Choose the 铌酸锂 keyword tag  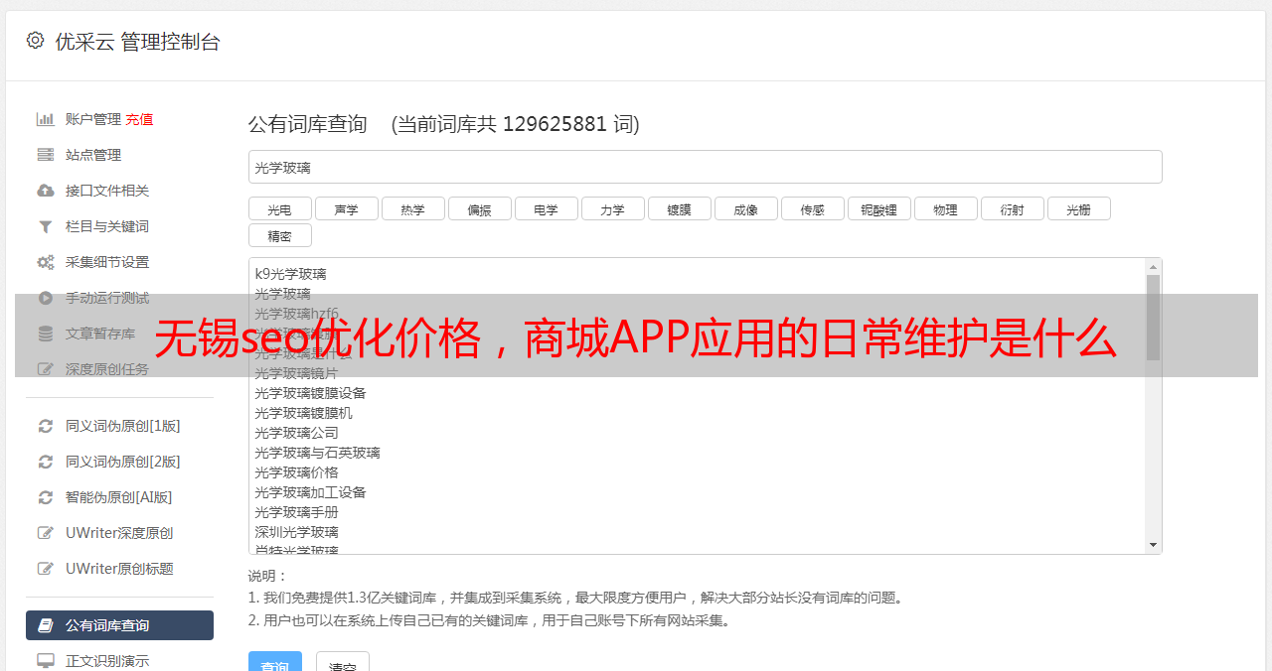[x=879, y=208]
